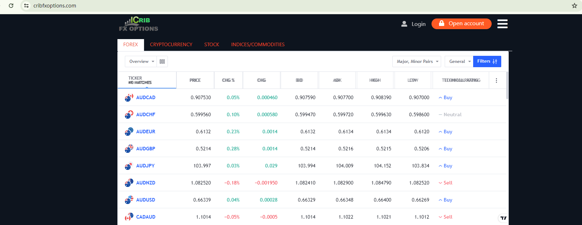The height and width of the screenshot is (225, 582).
Task: Click the AUDCAD flag pair icon
Action: (129, 98)
